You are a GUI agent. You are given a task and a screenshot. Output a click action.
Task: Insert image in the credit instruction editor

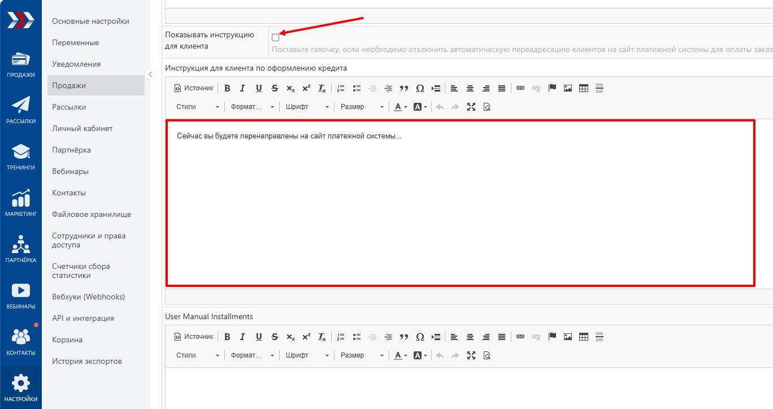[568, 88]
